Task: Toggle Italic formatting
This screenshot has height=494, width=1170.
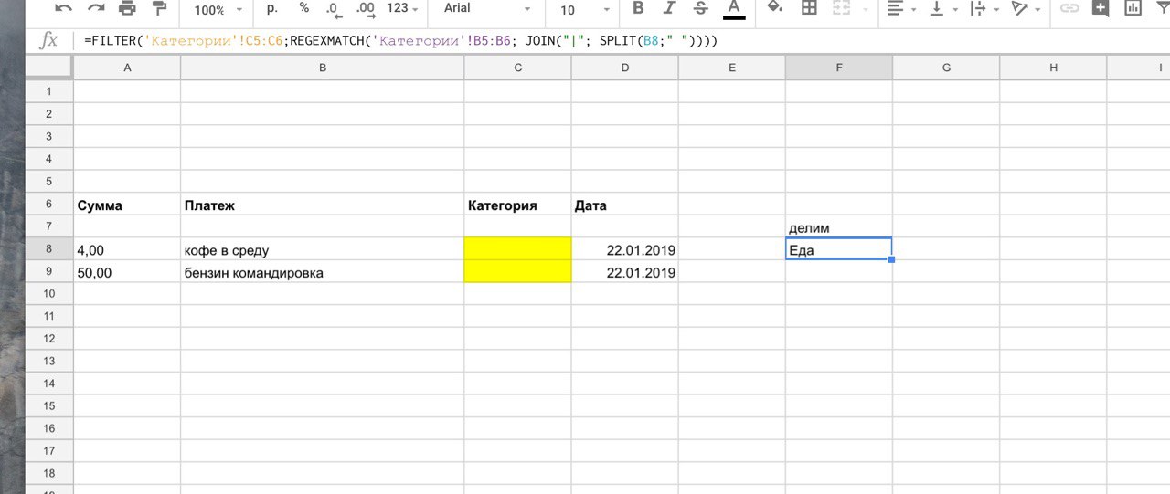Action: coord(669,9)
